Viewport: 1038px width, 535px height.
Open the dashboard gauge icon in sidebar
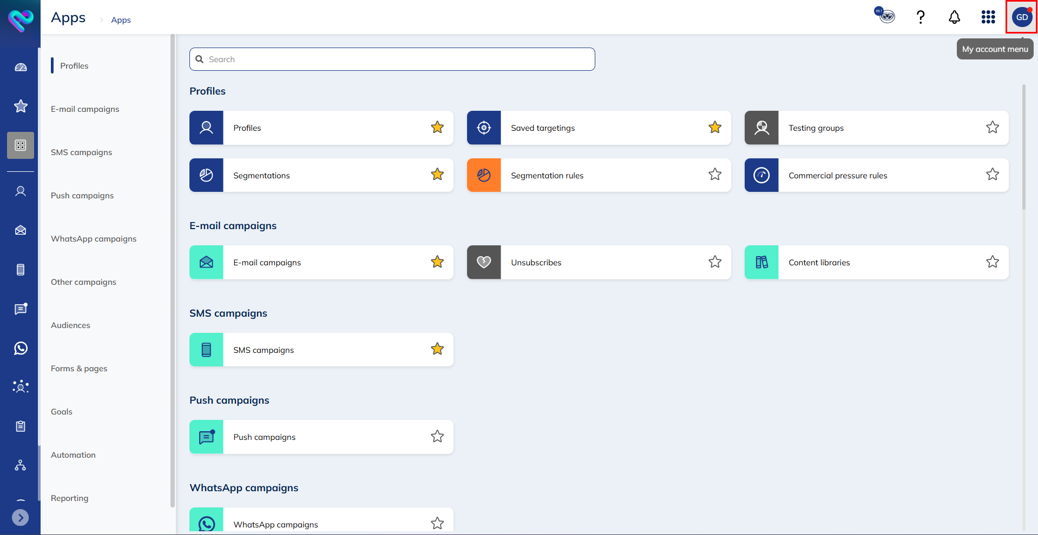(x=21, y=68)
